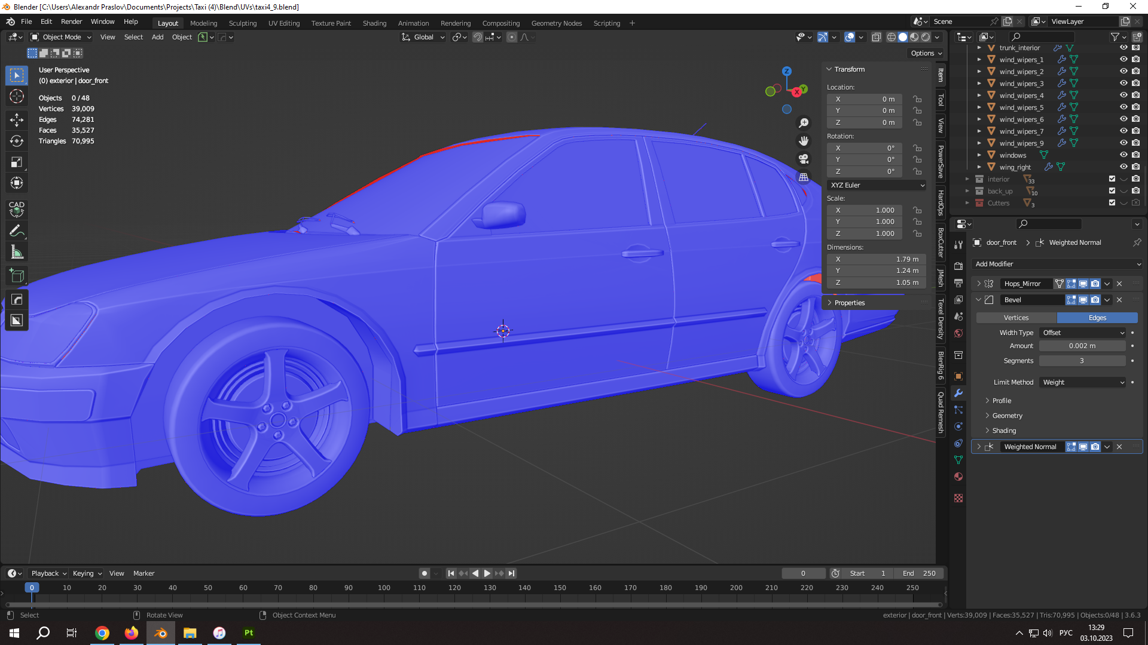Select Vertices bevel mode button

pos(1016,318)
